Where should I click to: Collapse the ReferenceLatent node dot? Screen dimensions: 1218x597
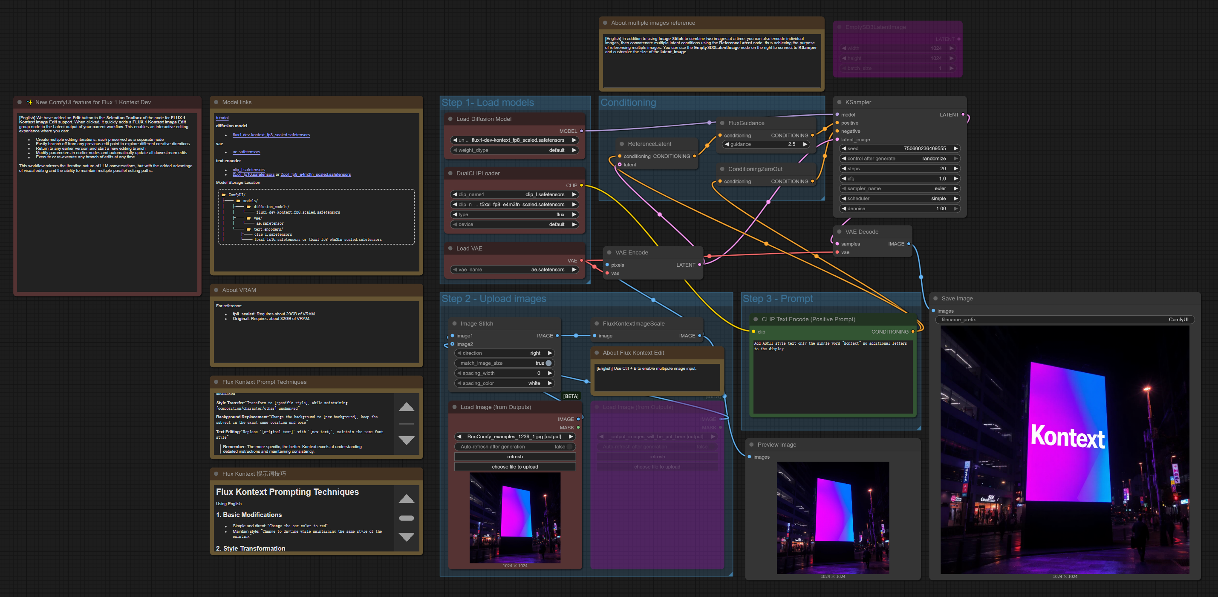pyautogui.click(x=622, y=144)
